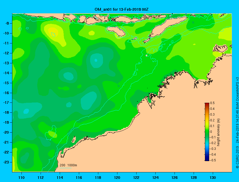Click the latitude axis label "-23"
The height and width of the screenshot is (182, 239).
[x=6, y=162]
